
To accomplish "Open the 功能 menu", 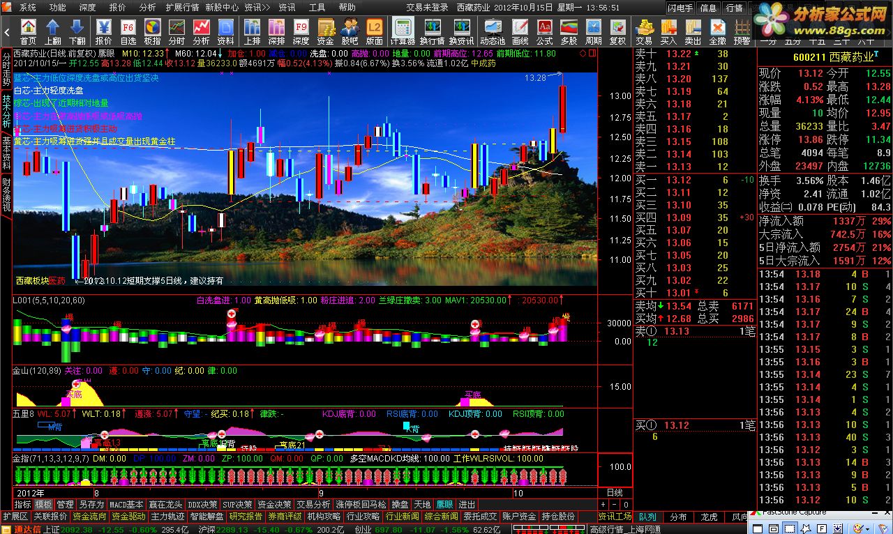I will tap(58, 7).
